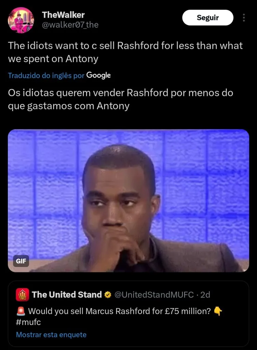Click the Seguir follow button
This screenshot has width=257, height=350.
coord(208,18)
